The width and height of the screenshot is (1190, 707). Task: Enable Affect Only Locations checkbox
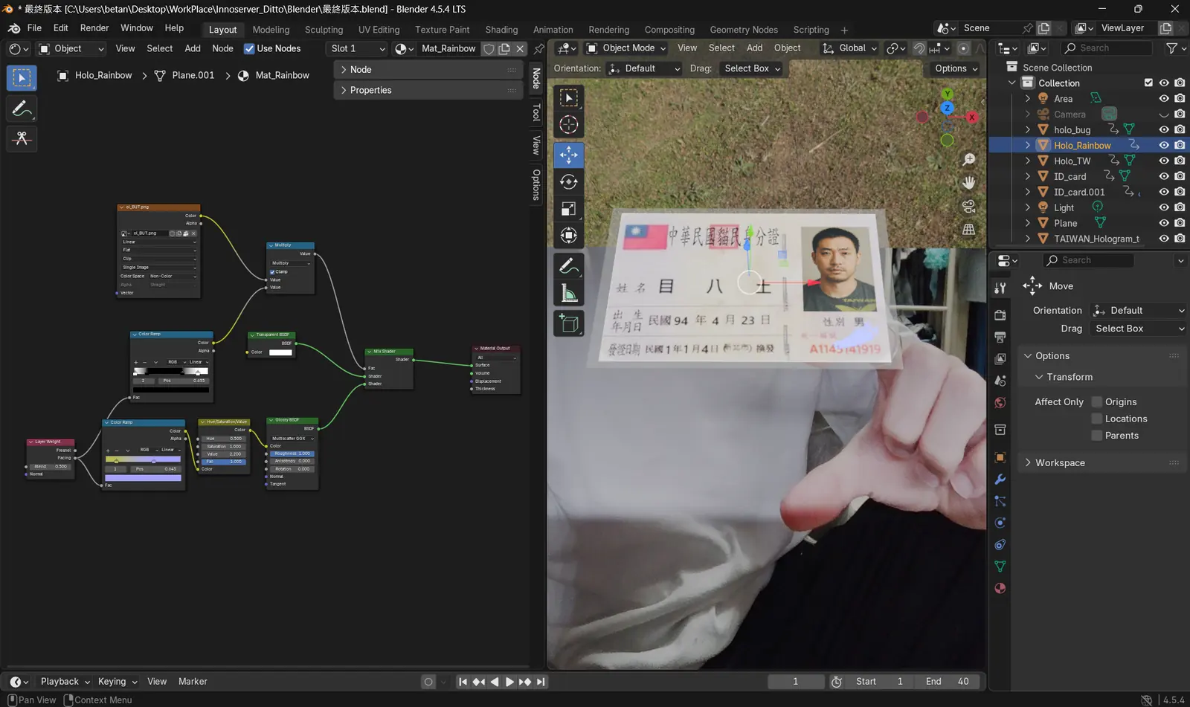coord(1096,419)
